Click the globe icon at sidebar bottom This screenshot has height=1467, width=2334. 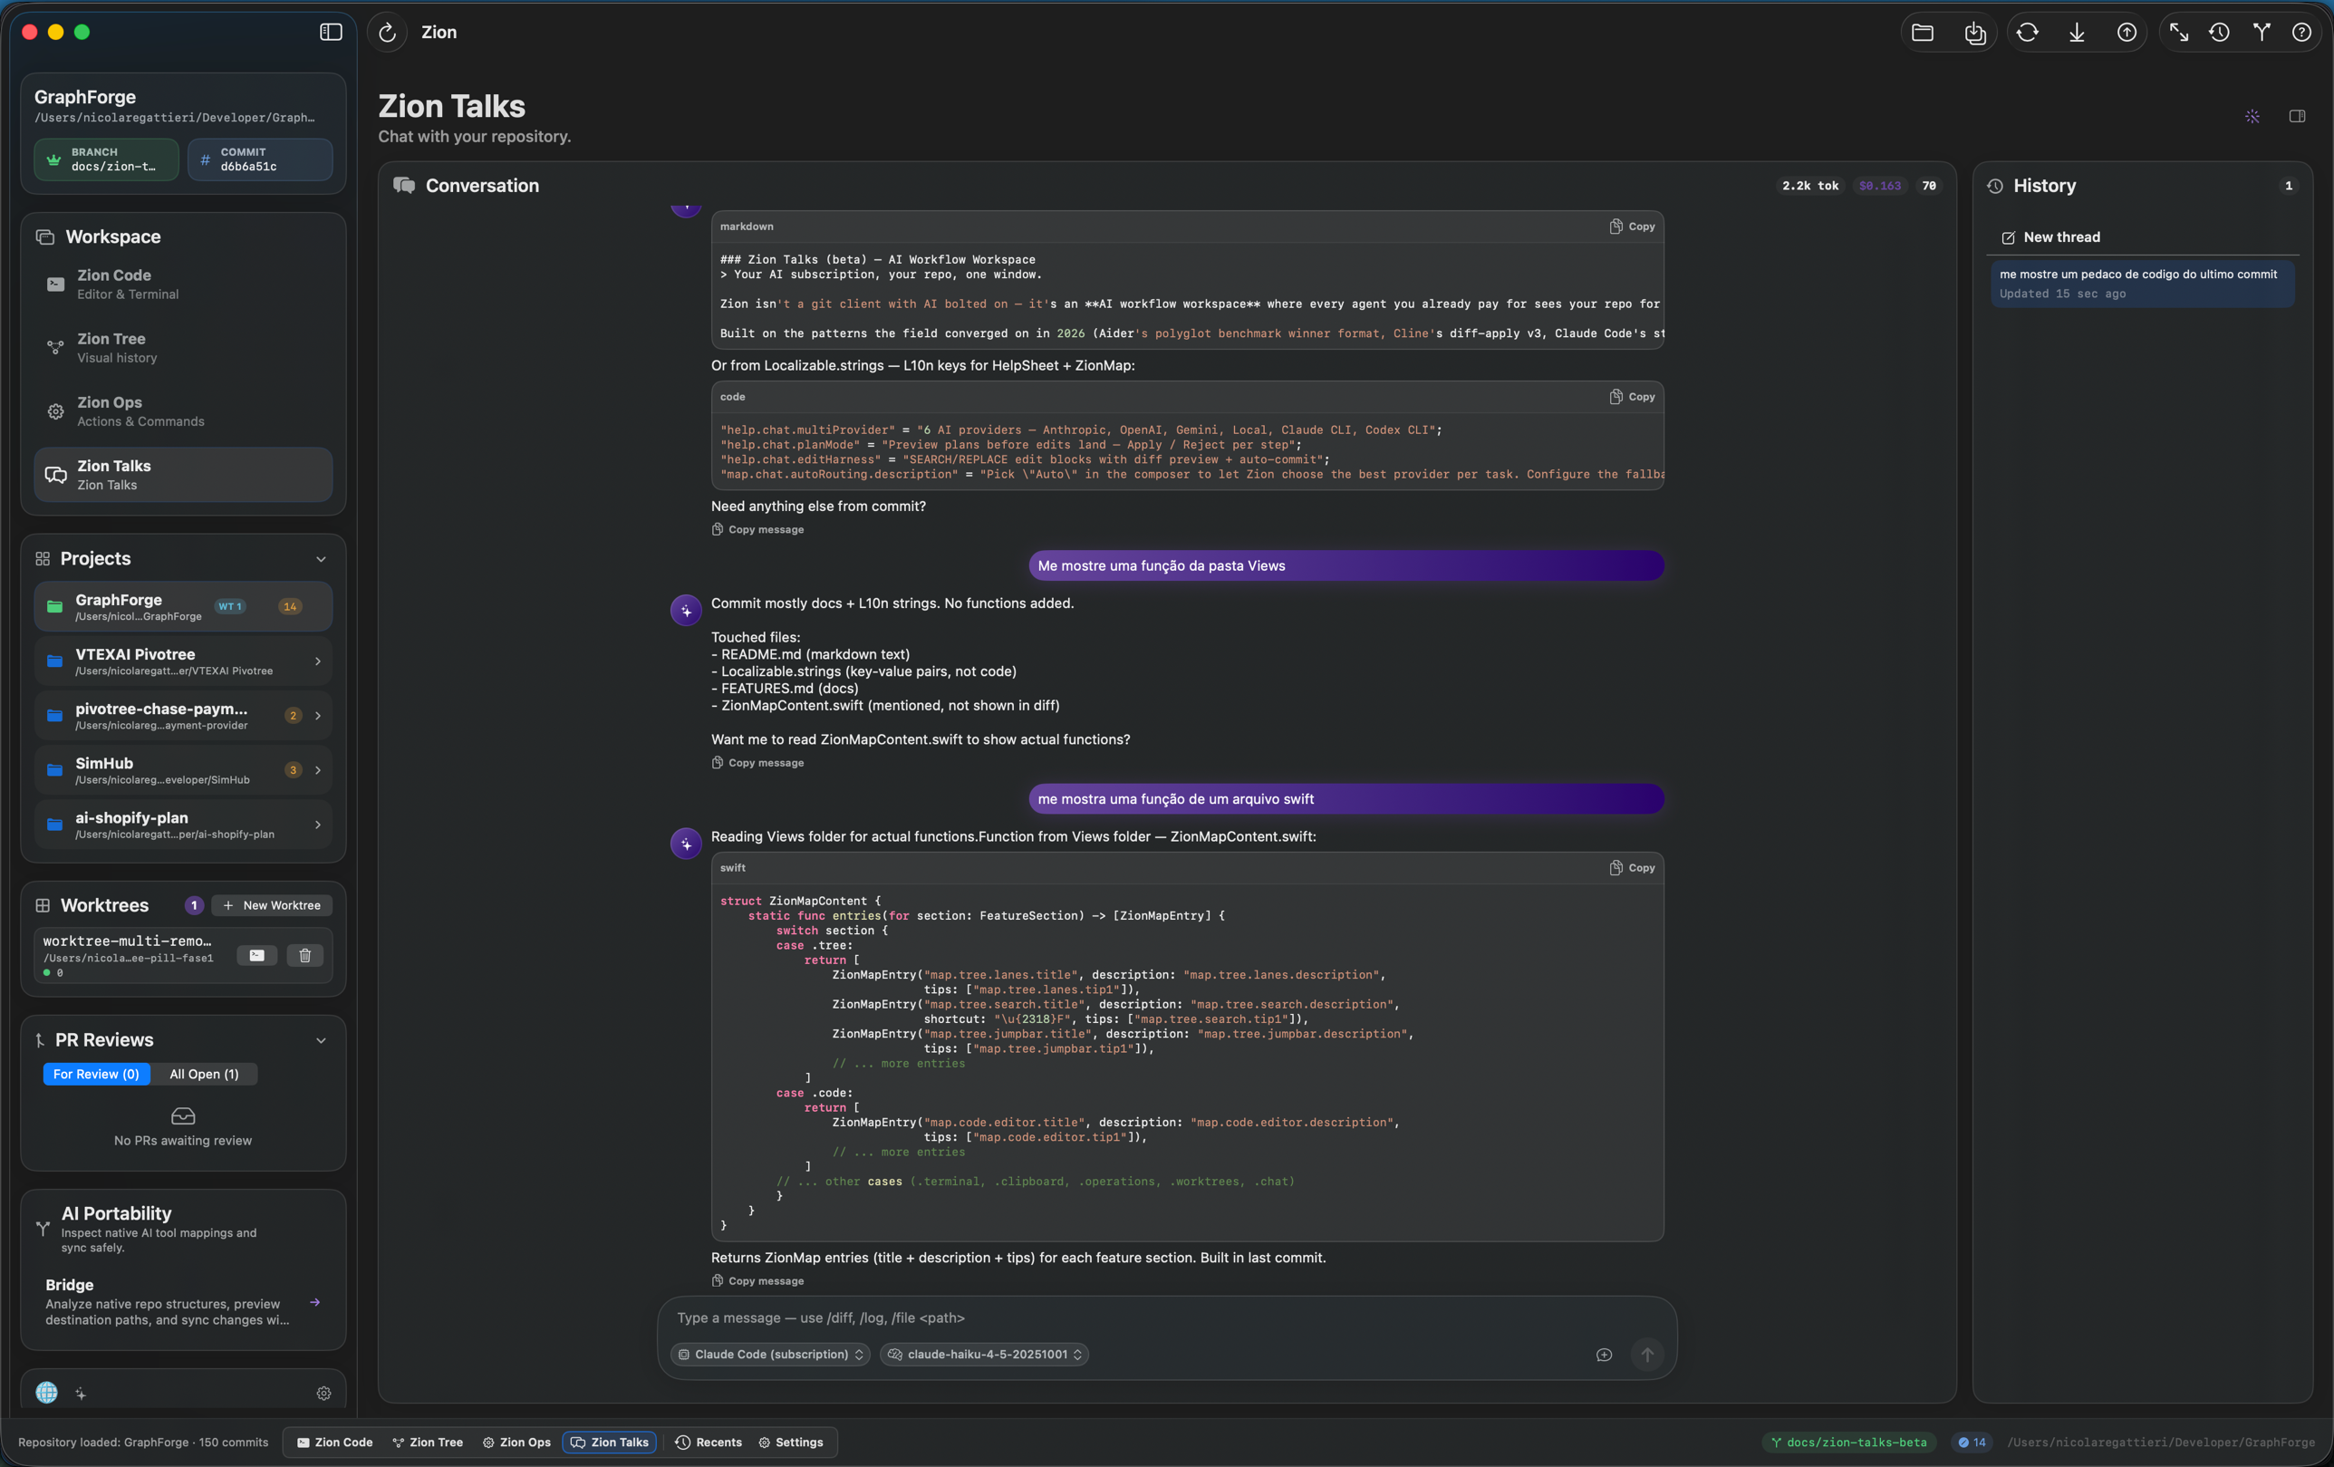[x=46, y=1393]
